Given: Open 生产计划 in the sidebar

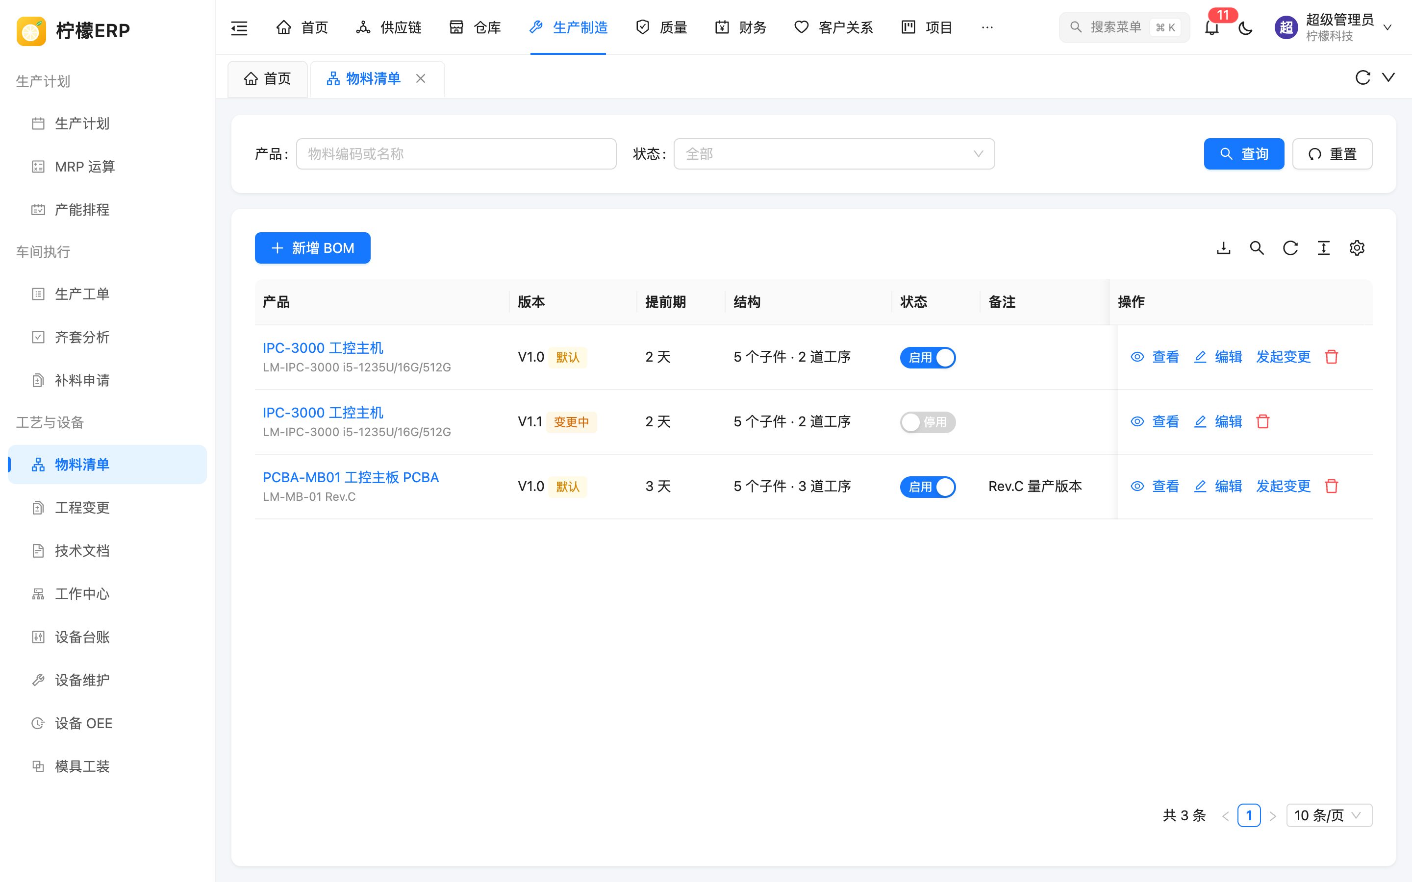Looking at the screenshot, I should coord(107,123).
